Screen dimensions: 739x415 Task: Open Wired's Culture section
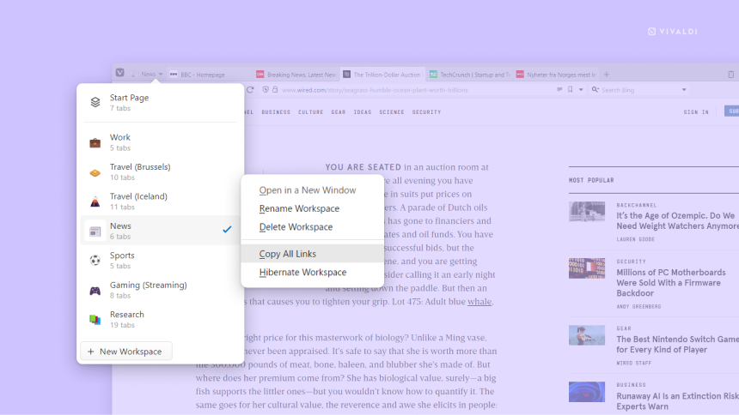click(310, 112)
